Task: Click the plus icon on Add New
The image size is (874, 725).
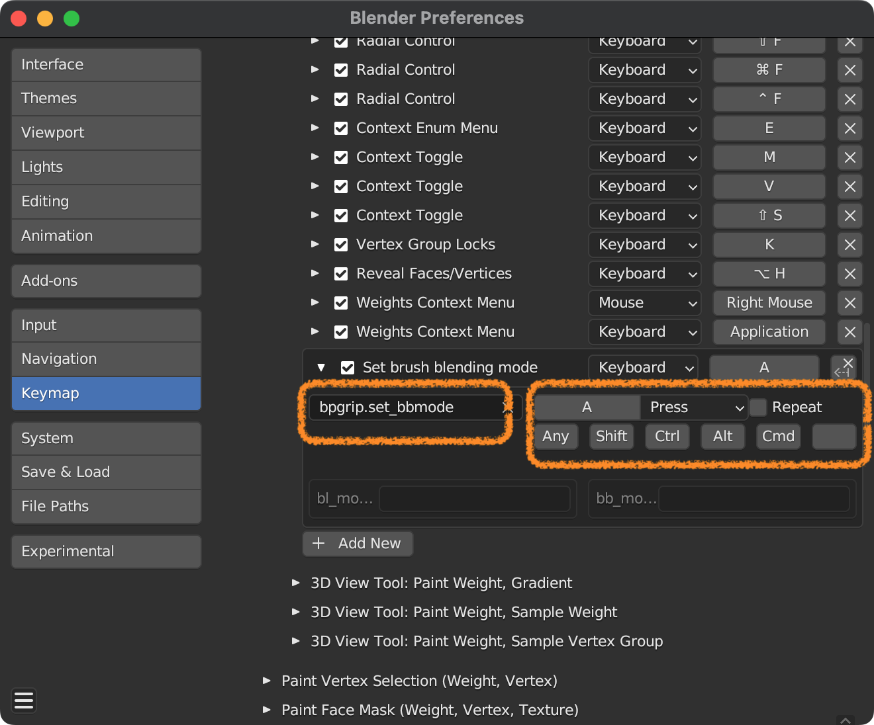Action: pos(318,543)
